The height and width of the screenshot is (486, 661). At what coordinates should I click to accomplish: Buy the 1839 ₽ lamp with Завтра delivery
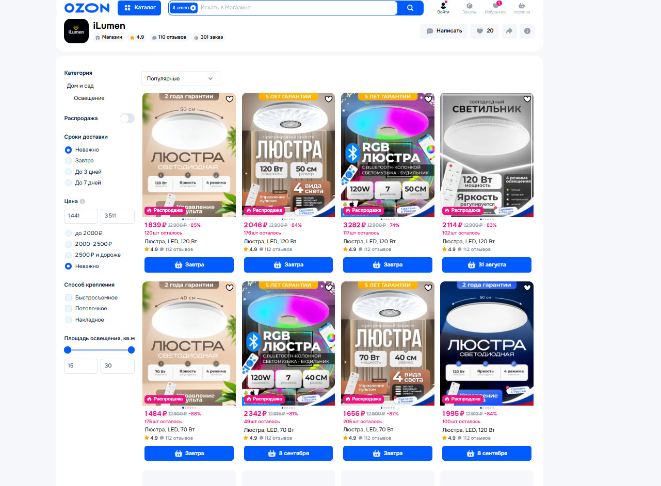[x=189, y=265]
